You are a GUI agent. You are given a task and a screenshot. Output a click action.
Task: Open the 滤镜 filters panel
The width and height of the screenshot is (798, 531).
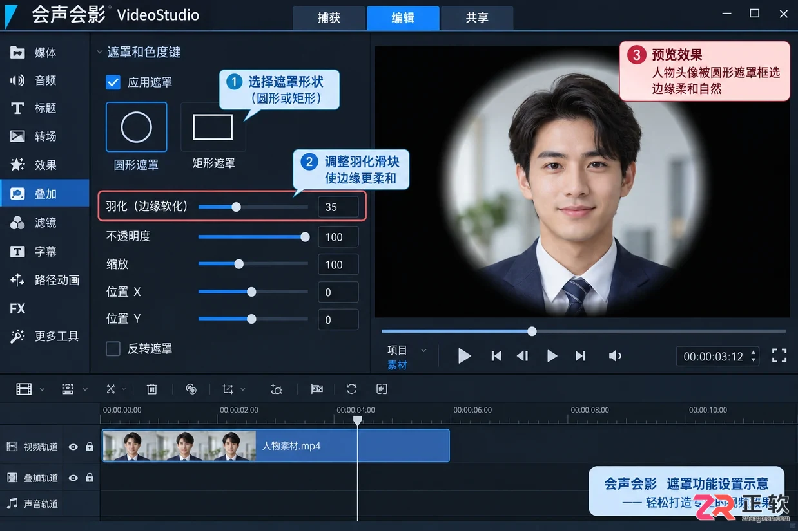[44, 223]
